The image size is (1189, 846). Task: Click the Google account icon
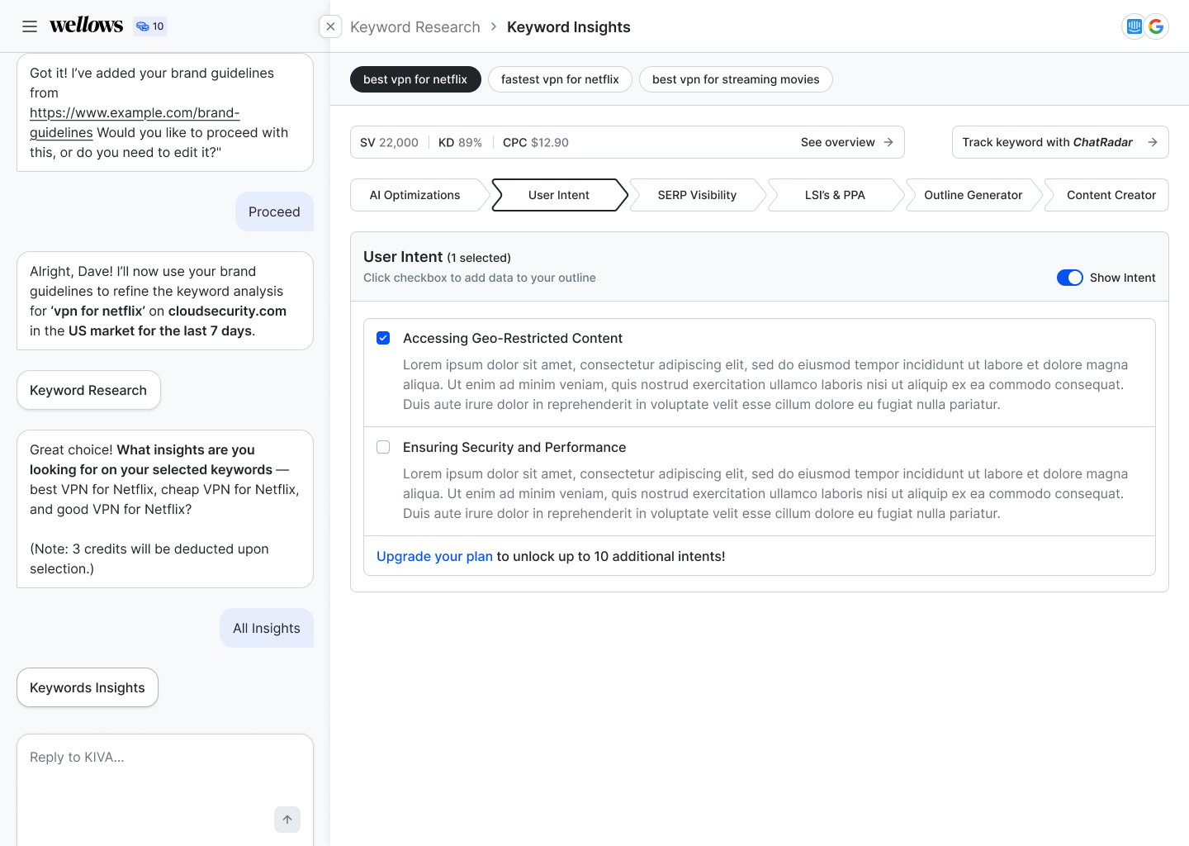click(1157, 26)
